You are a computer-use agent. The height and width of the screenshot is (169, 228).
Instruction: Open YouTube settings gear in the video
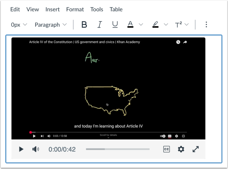[x=176, y=136]
